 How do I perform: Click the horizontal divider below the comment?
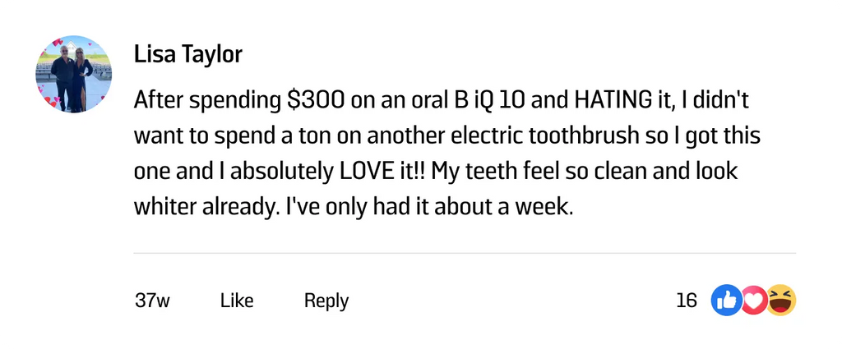465,253
